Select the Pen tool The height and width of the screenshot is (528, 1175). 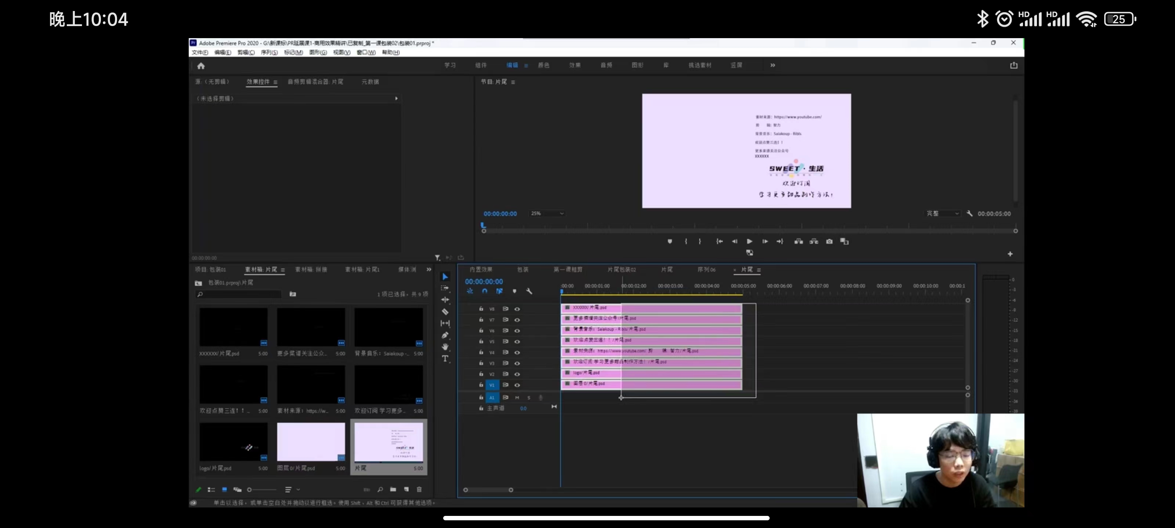(x=445, y=335)
